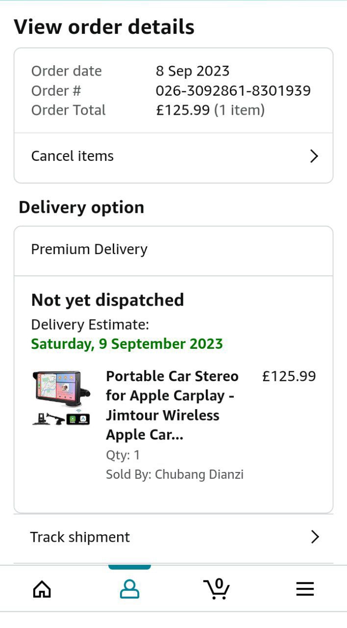Tap the Not yet dispatched status
This screenshot has height=628, width=347.
[107, 300]
